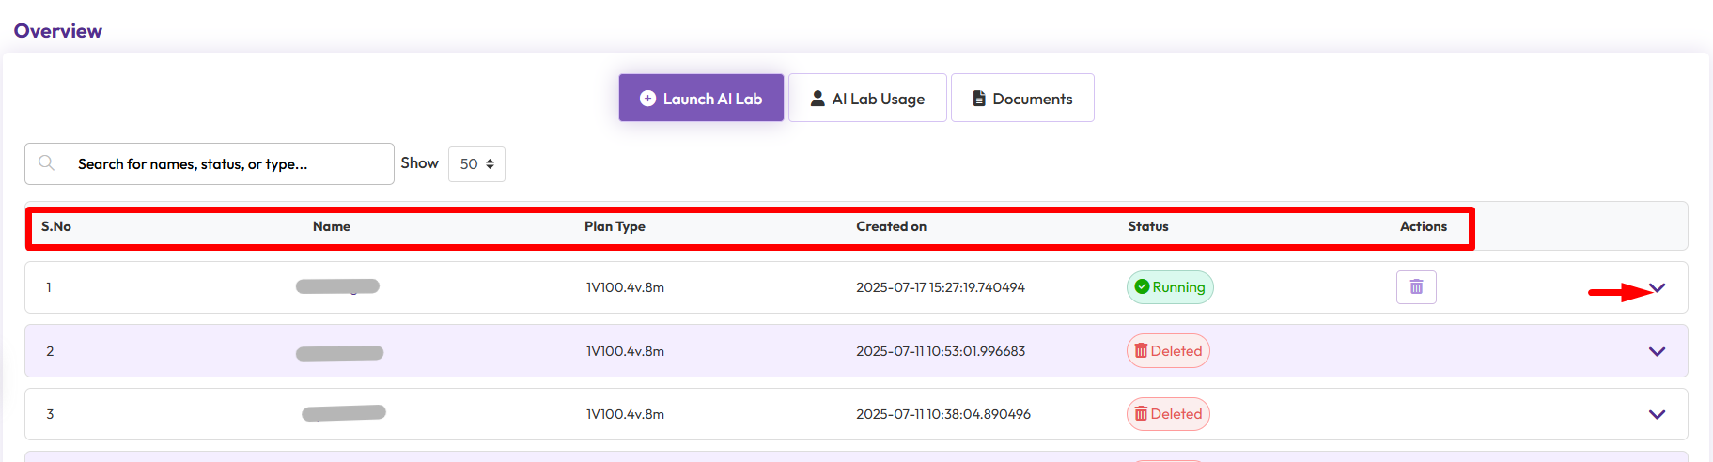Click the Plan Type column header
Viewport: 1713px width, 462px height.
[615, 226]
